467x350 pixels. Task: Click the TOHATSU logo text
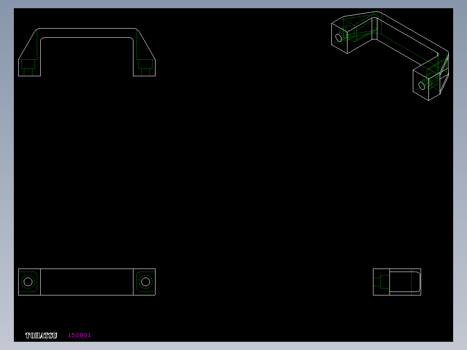coord(41,336)
